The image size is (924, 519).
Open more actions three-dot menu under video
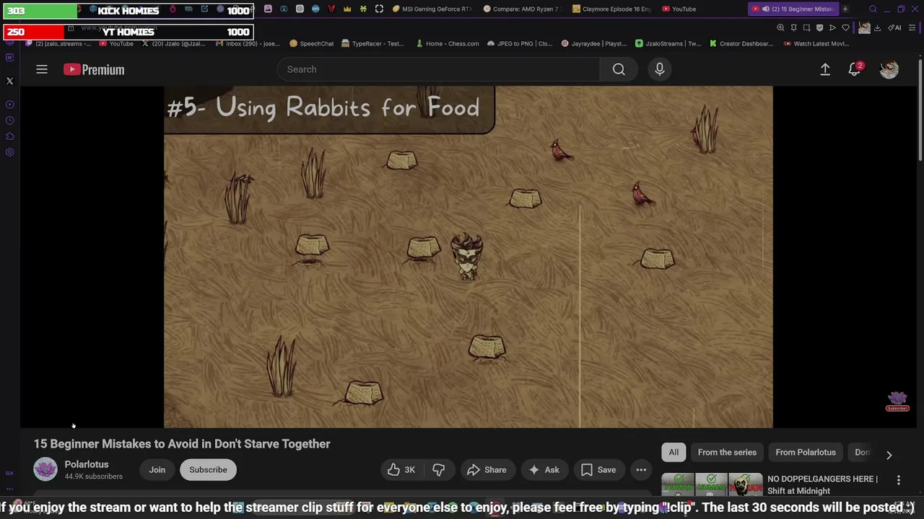tap(641, 470)
